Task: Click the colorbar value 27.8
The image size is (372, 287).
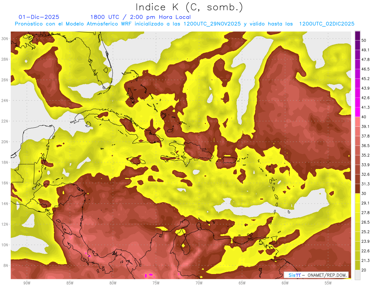Action: coord(365,213)
